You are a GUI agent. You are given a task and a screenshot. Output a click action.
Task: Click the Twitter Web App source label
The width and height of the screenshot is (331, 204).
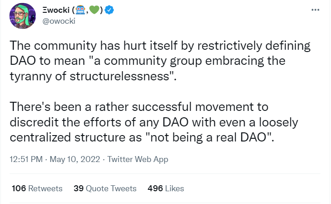pyautogui.click(x=138, y=159)
